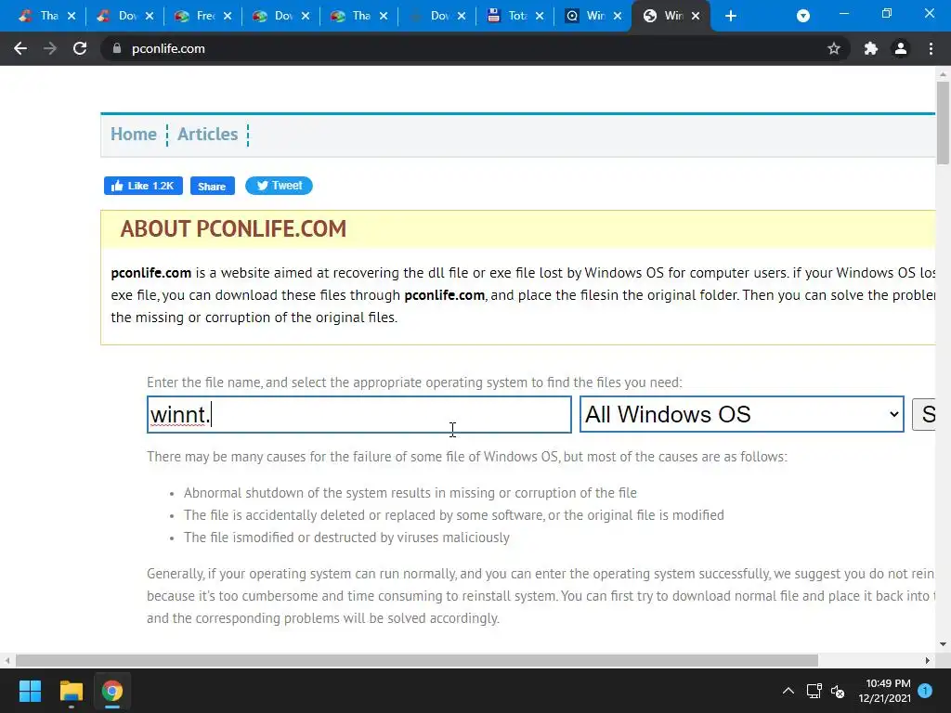Viewport: 951px width, 713px height.
Task: Close the 'Fre' tab
Action: [228, 16]
